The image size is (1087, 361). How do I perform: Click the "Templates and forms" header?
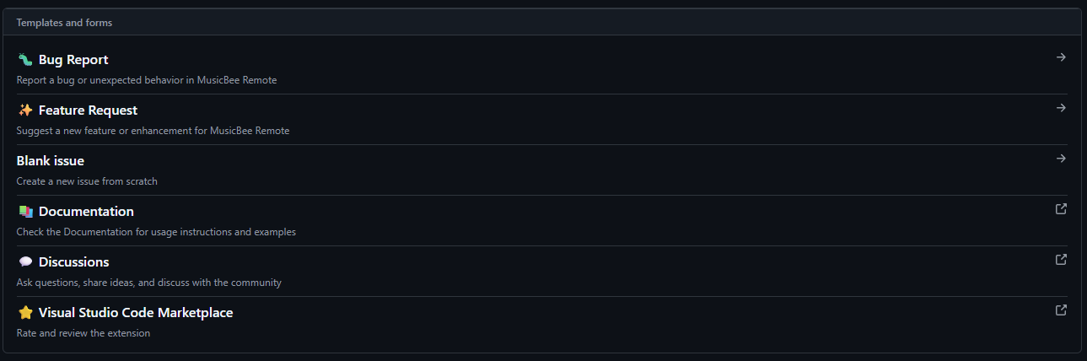coord(64,23)
